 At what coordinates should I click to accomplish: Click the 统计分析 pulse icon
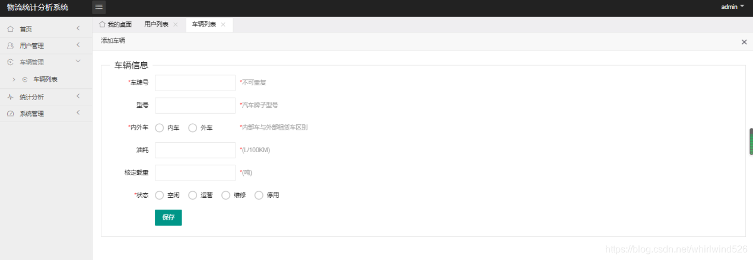click(x=10, y=97)
